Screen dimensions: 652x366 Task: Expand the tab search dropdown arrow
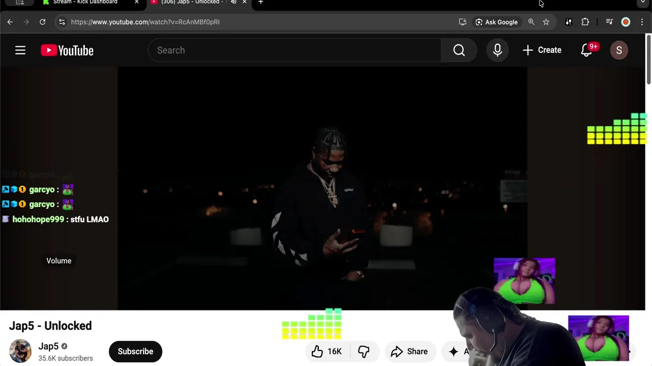coord(643,3)
